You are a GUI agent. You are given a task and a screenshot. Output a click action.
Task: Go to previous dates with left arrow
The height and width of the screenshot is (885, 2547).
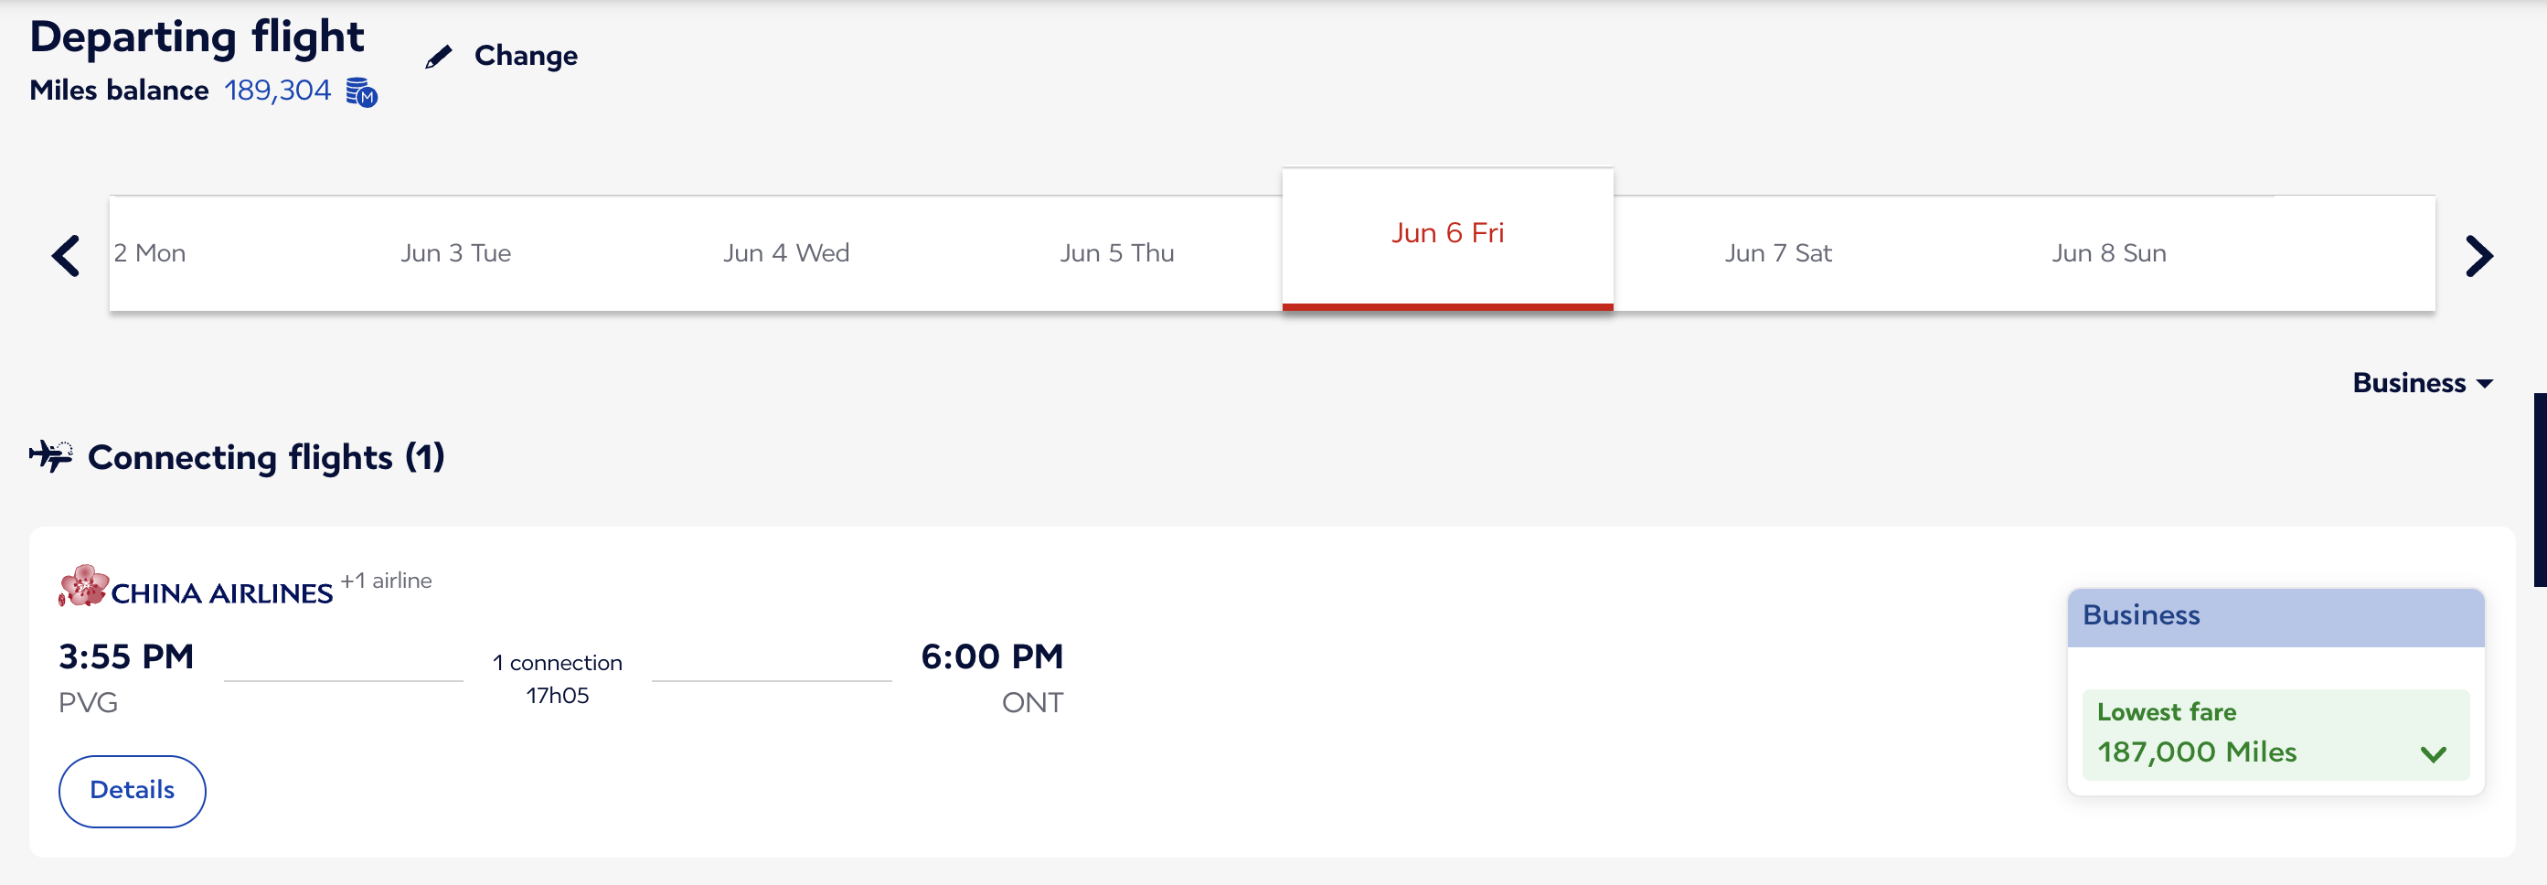point(65,255)
